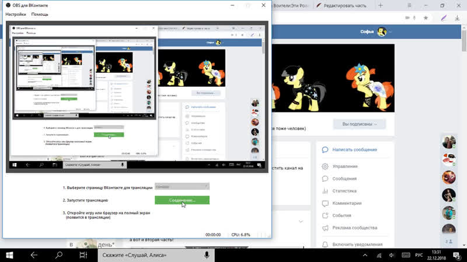Click the microphone icon in the address bar
The height and width of the screenshot is (262, 467).
(x=414, y=18)
